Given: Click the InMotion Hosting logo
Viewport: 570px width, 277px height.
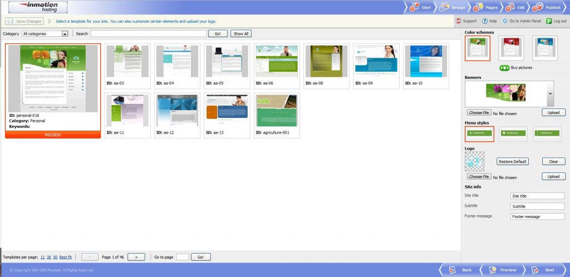Looking at the screenshot, I should 38,7.
